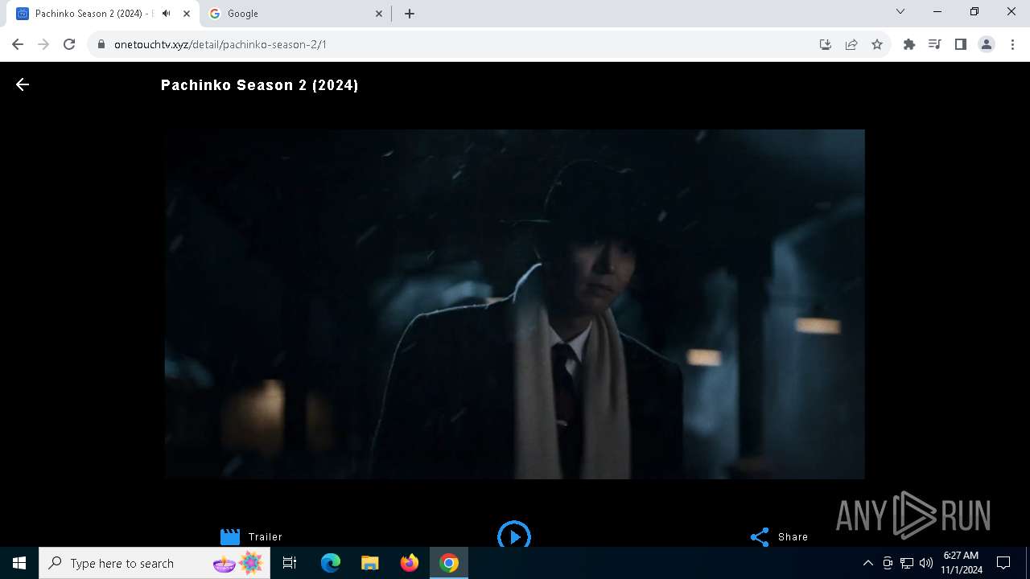Toggle the browser side panel

pos(960,44)
